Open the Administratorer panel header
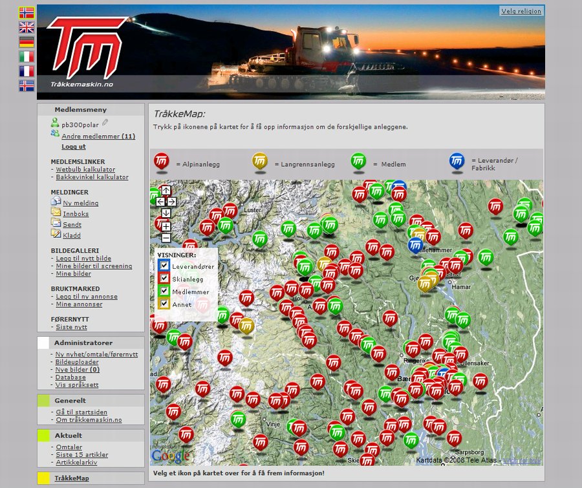The width and height of the screenshot is (582, 488). pos(91,343)
